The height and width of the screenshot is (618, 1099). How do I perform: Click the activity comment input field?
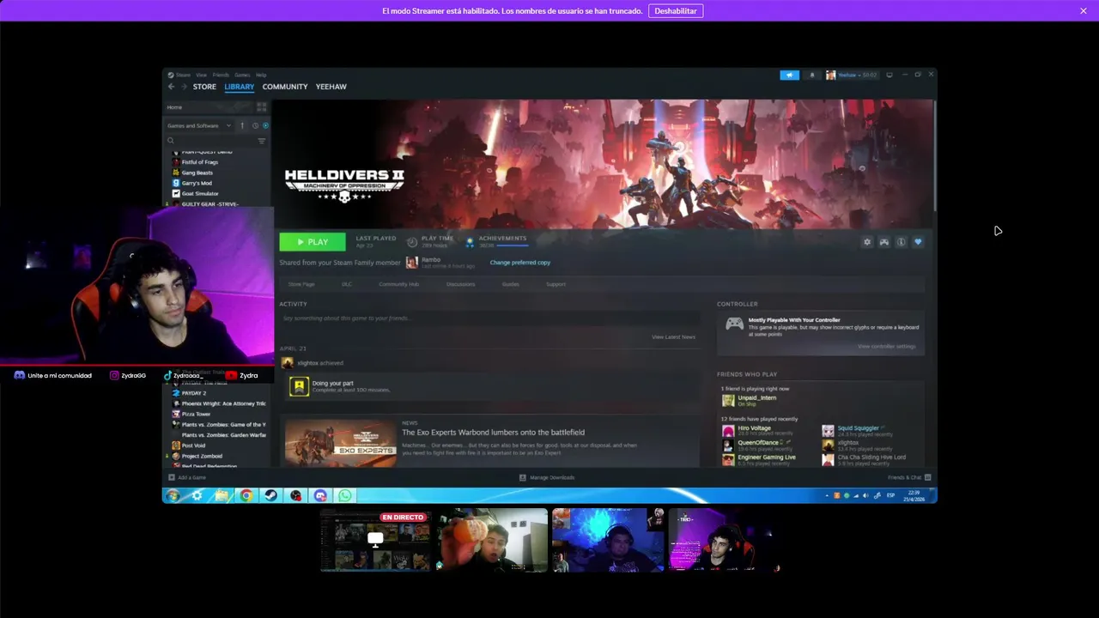(489, 318)
